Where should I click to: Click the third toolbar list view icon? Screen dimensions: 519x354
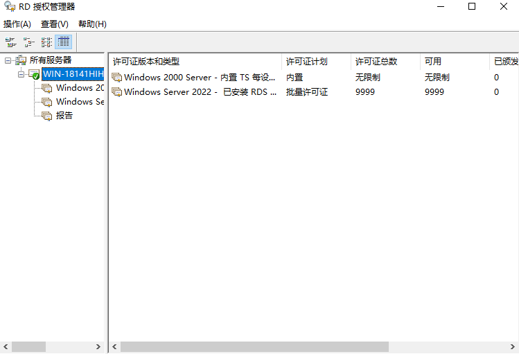coord(46,42)
